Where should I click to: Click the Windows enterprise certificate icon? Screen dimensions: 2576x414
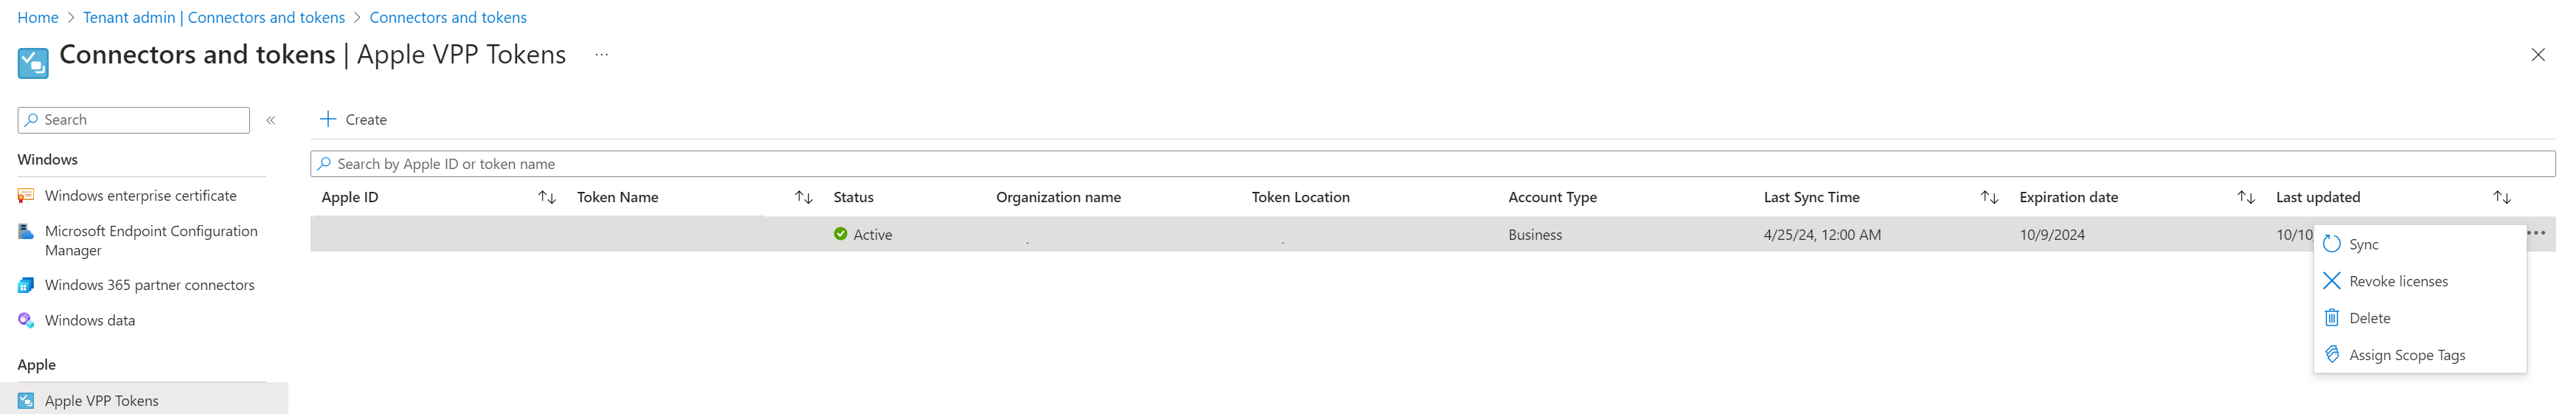pos(26,196)
